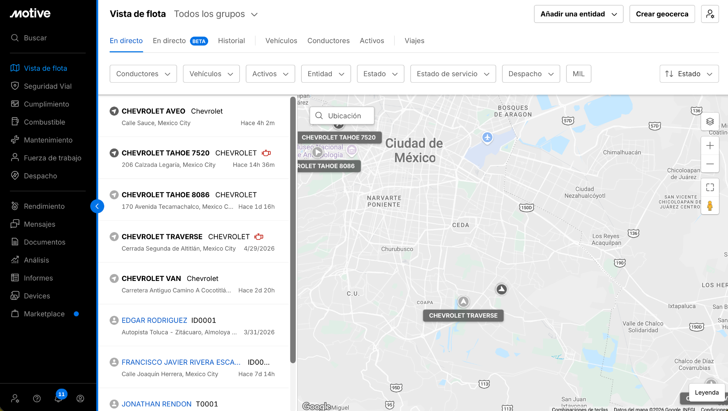The height and width of the screenshot is (411, 728).
Task: Open Análisis section
Action: [x=36, y=260]
